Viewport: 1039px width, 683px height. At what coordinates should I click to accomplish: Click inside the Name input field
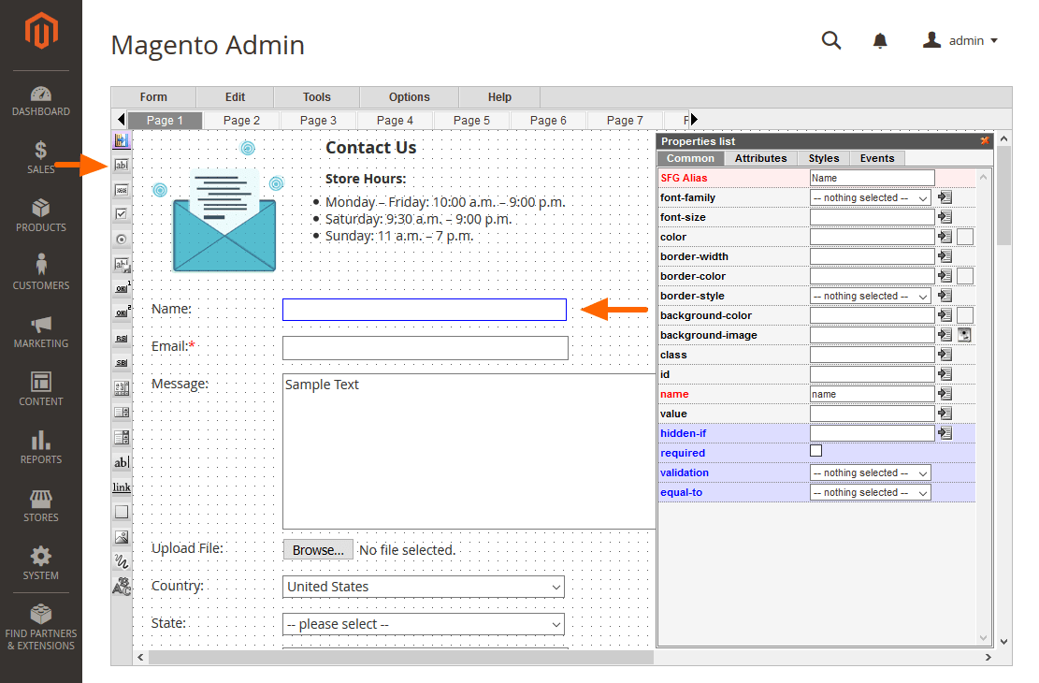[x=424, y=310]
